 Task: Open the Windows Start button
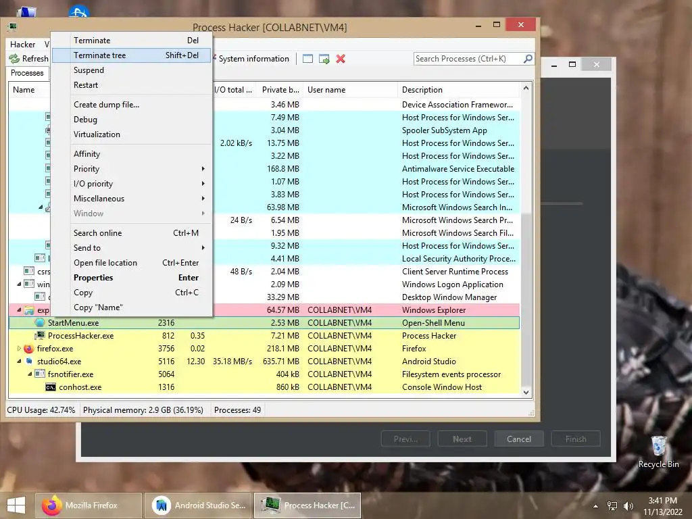click(x=16, y=505)
